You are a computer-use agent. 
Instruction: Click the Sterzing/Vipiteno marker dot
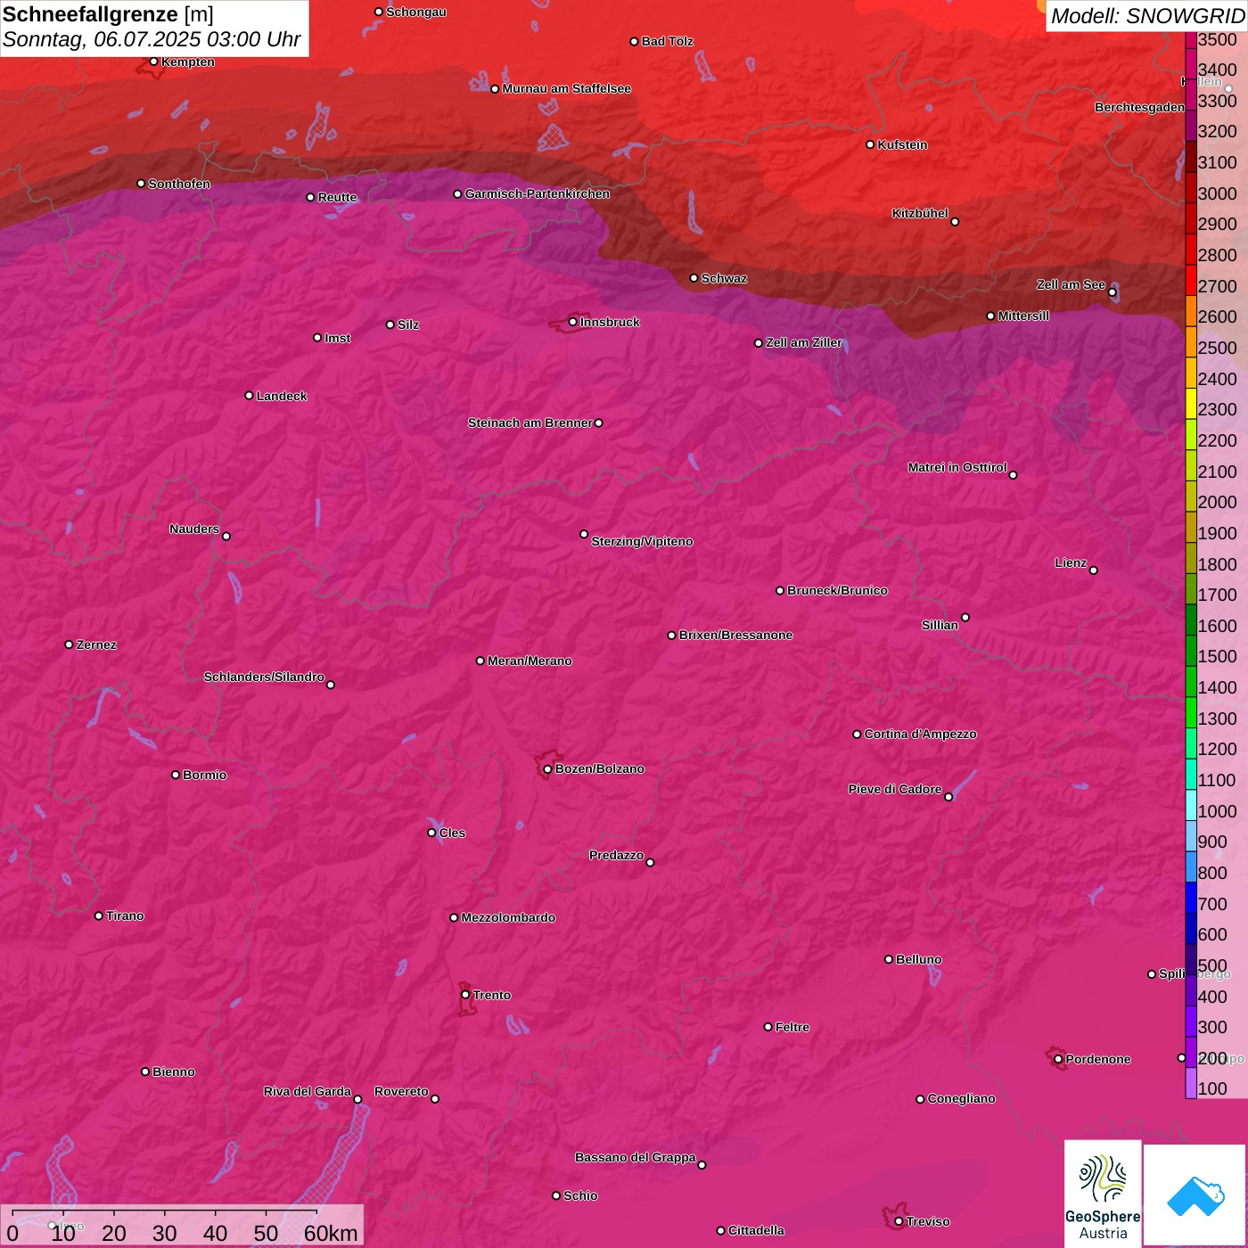point(584,535)
